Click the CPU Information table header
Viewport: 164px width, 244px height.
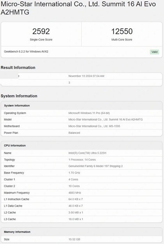(81, 145)
